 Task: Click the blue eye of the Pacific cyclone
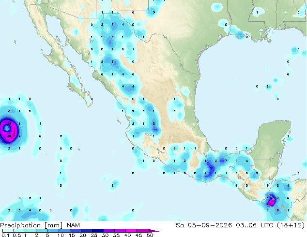pos(7,128)
